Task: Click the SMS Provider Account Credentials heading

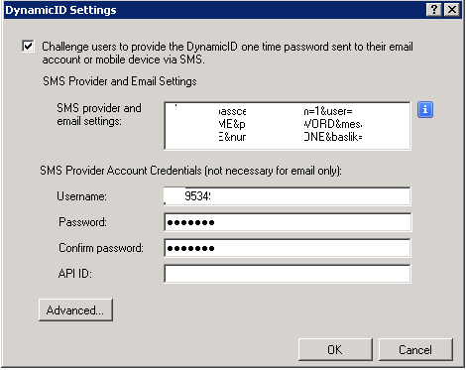Action: pos(190,171)
